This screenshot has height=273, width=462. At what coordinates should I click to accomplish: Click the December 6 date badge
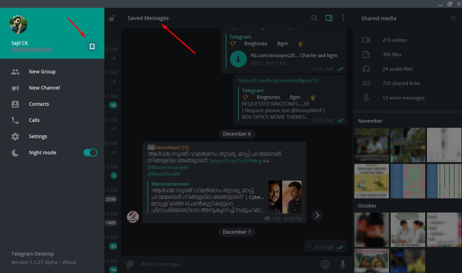tap(237, 134)
